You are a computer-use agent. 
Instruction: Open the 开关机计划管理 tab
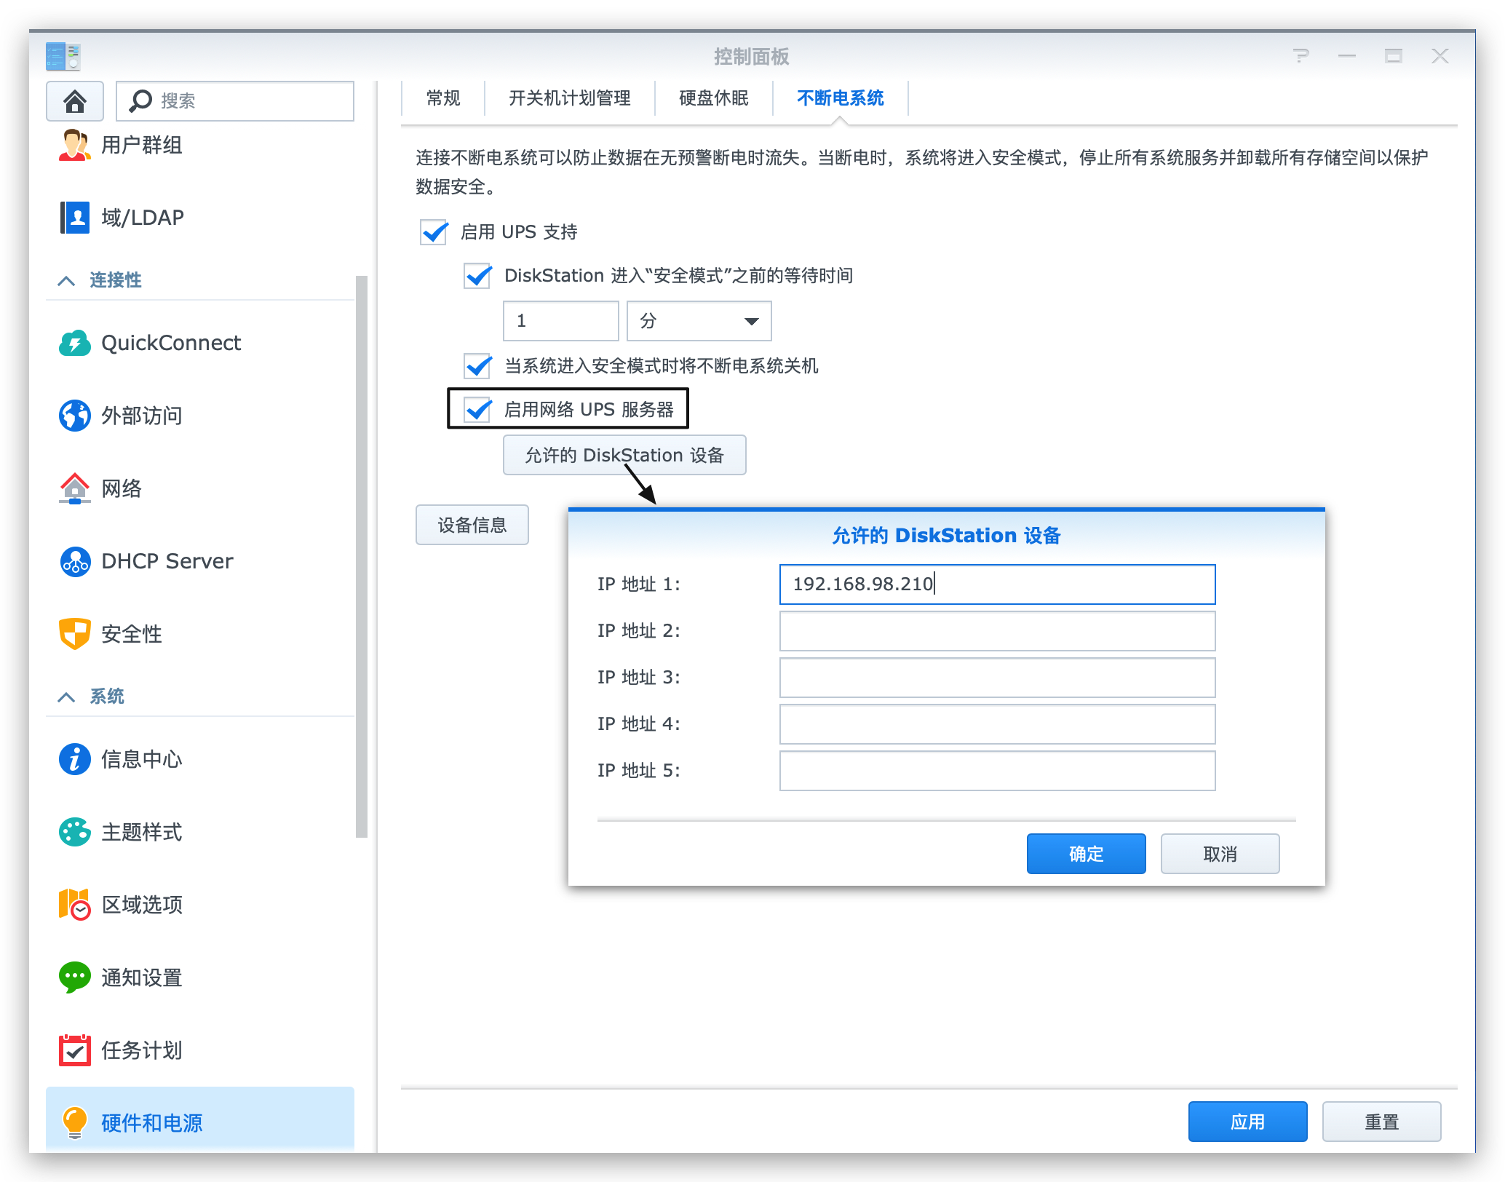(x=569, y=98)
